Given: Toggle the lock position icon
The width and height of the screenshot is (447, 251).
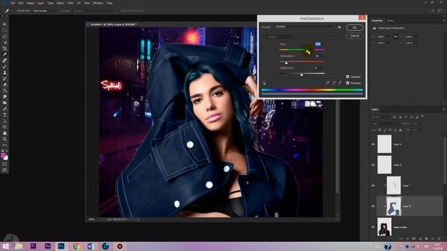Looking at the screenshot, I should [390, 130].
